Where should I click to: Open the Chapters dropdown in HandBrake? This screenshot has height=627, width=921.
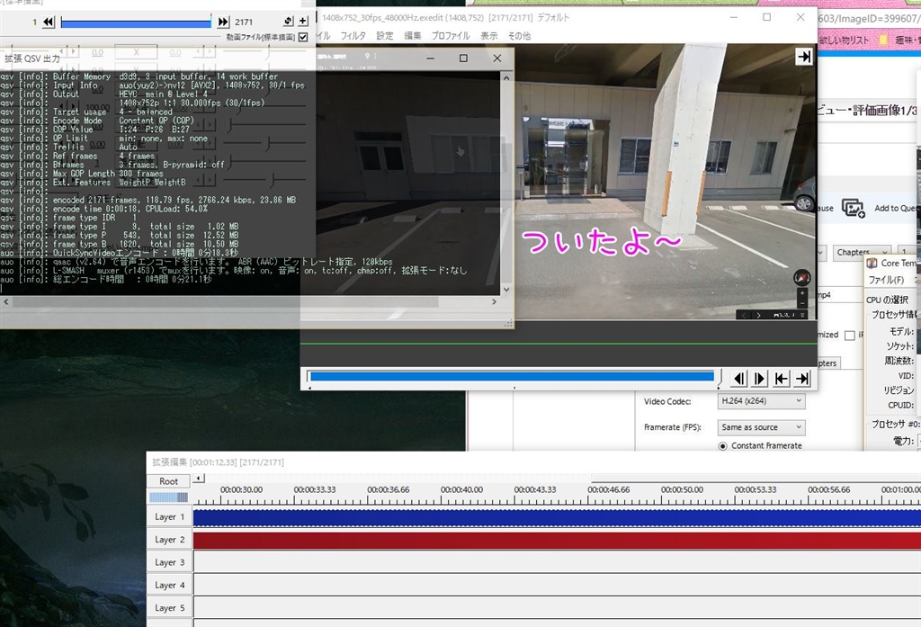862,252
